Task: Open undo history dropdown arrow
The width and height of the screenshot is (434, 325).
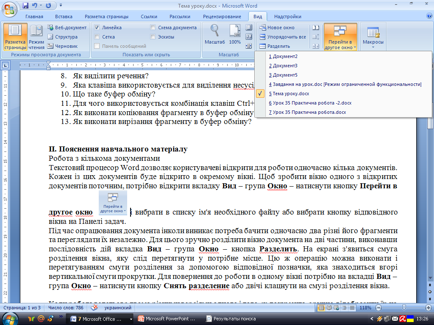Action: (x=41, y=5)
